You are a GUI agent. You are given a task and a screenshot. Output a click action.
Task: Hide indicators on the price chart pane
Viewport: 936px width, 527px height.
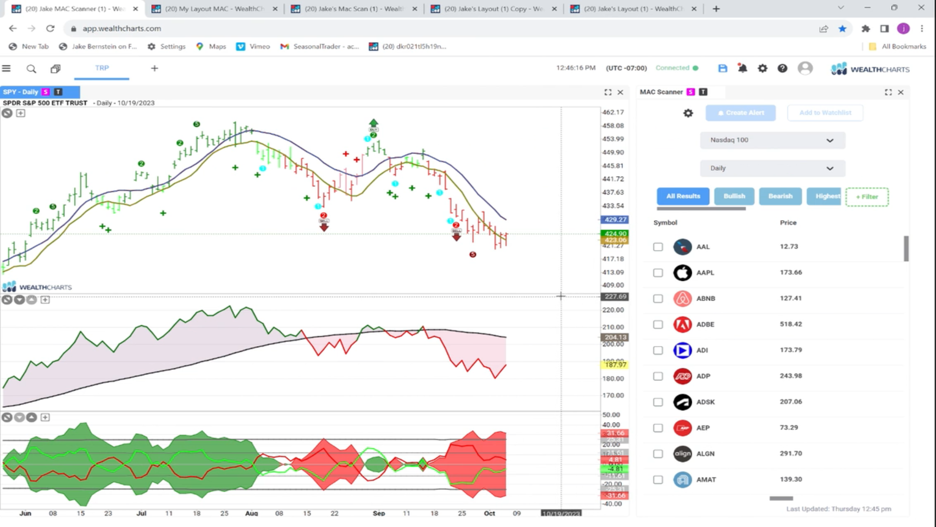(x=7, y=113)
